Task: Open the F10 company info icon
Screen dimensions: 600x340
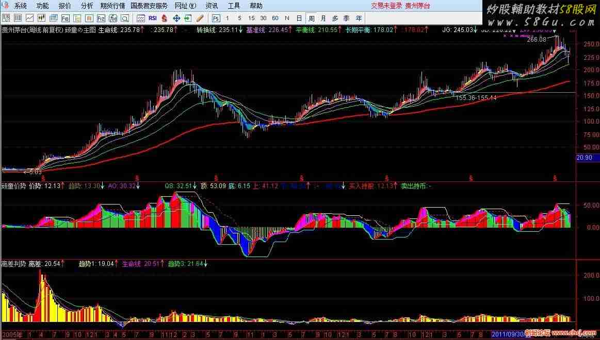Action: pos(65,18)
